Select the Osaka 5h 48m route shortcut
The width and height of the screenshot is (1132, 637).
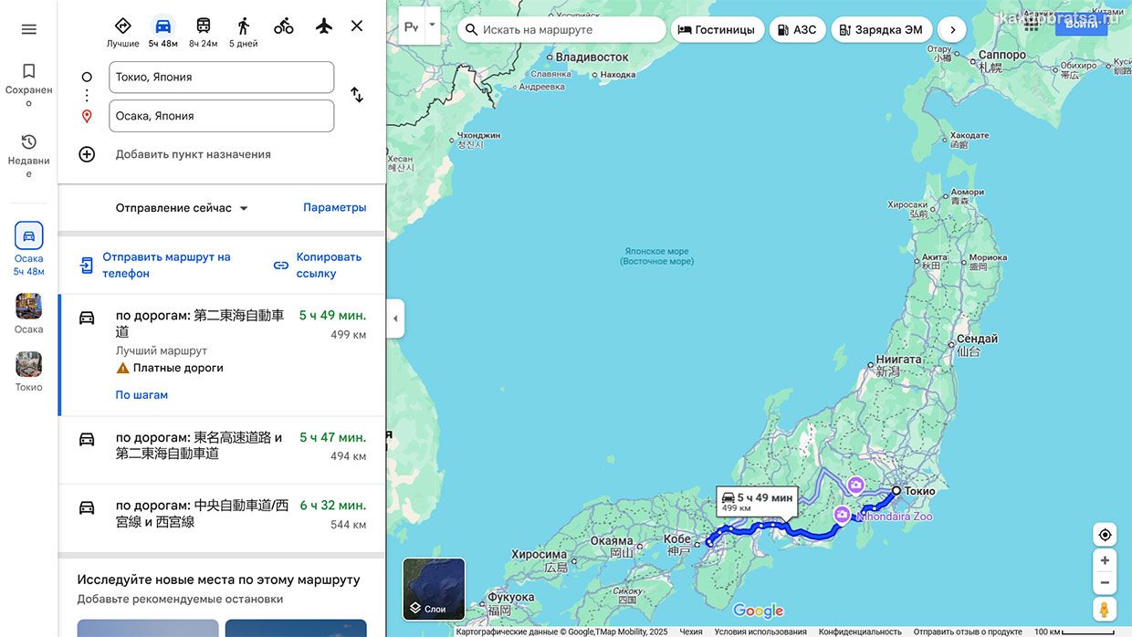click(28, 248)
